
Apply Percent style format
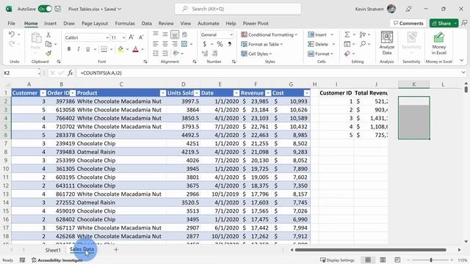220,44
